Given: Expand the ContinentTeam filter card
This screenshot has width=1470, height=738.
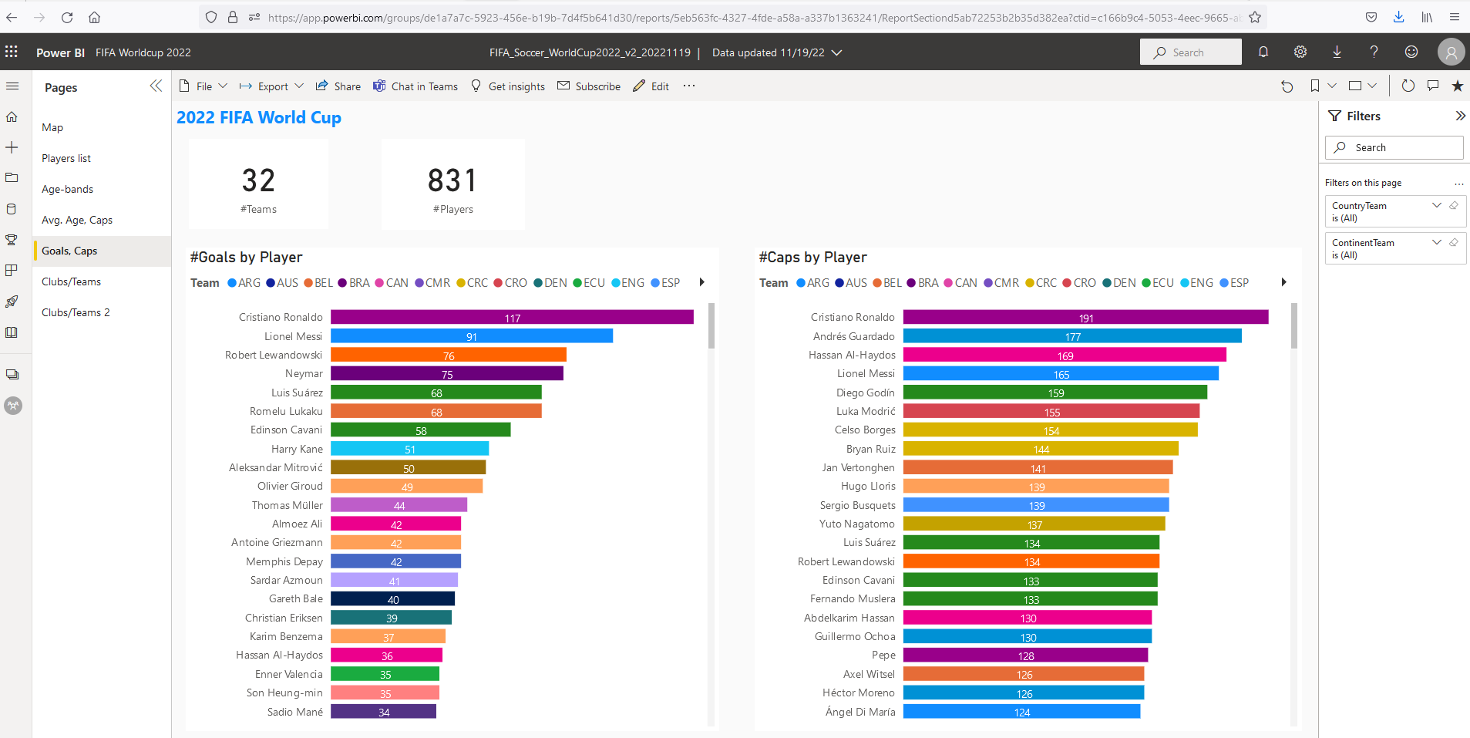Looking at the screenshot, I should tap(1437, 242).
